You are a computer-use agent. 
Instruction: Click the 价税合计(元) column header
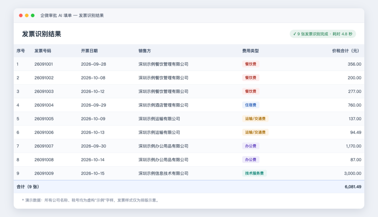point(346,51)
